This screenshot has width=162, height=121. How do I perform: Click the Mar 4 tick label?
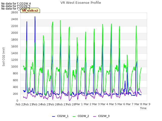click(x=104, y=104)
